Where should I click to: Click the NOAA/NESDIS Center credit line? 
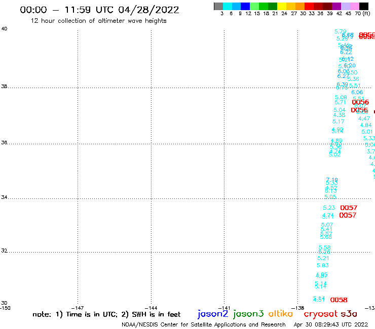point(204,325)
